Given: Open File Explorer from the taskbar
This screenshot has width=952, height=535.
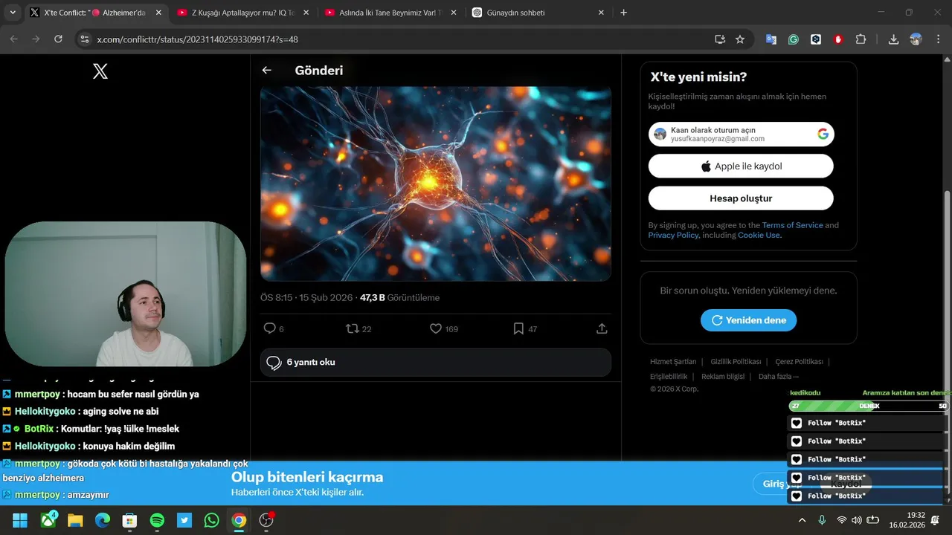Looking at the screenshot, I should pyautogui.click(x=75, y=520).
